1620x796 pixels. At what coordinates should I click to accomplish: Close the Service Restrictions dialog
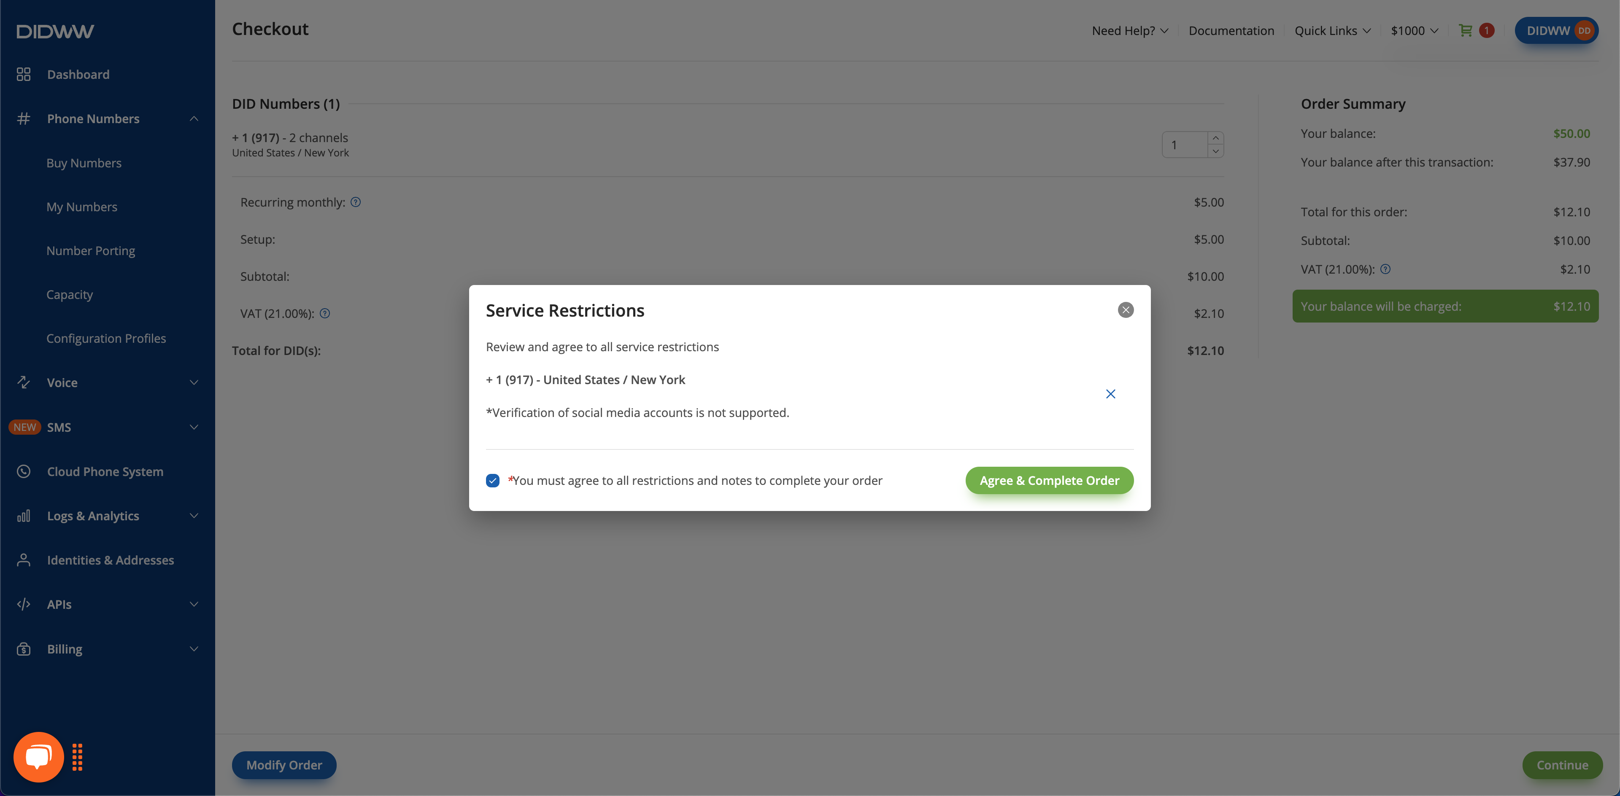1126,310
